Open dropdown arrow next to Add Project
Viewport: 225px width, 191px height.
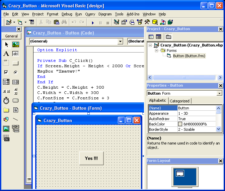click(x=14, y=22)
